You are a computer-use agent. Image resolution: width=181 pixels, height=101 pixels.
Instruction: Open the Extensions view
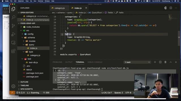13,51
